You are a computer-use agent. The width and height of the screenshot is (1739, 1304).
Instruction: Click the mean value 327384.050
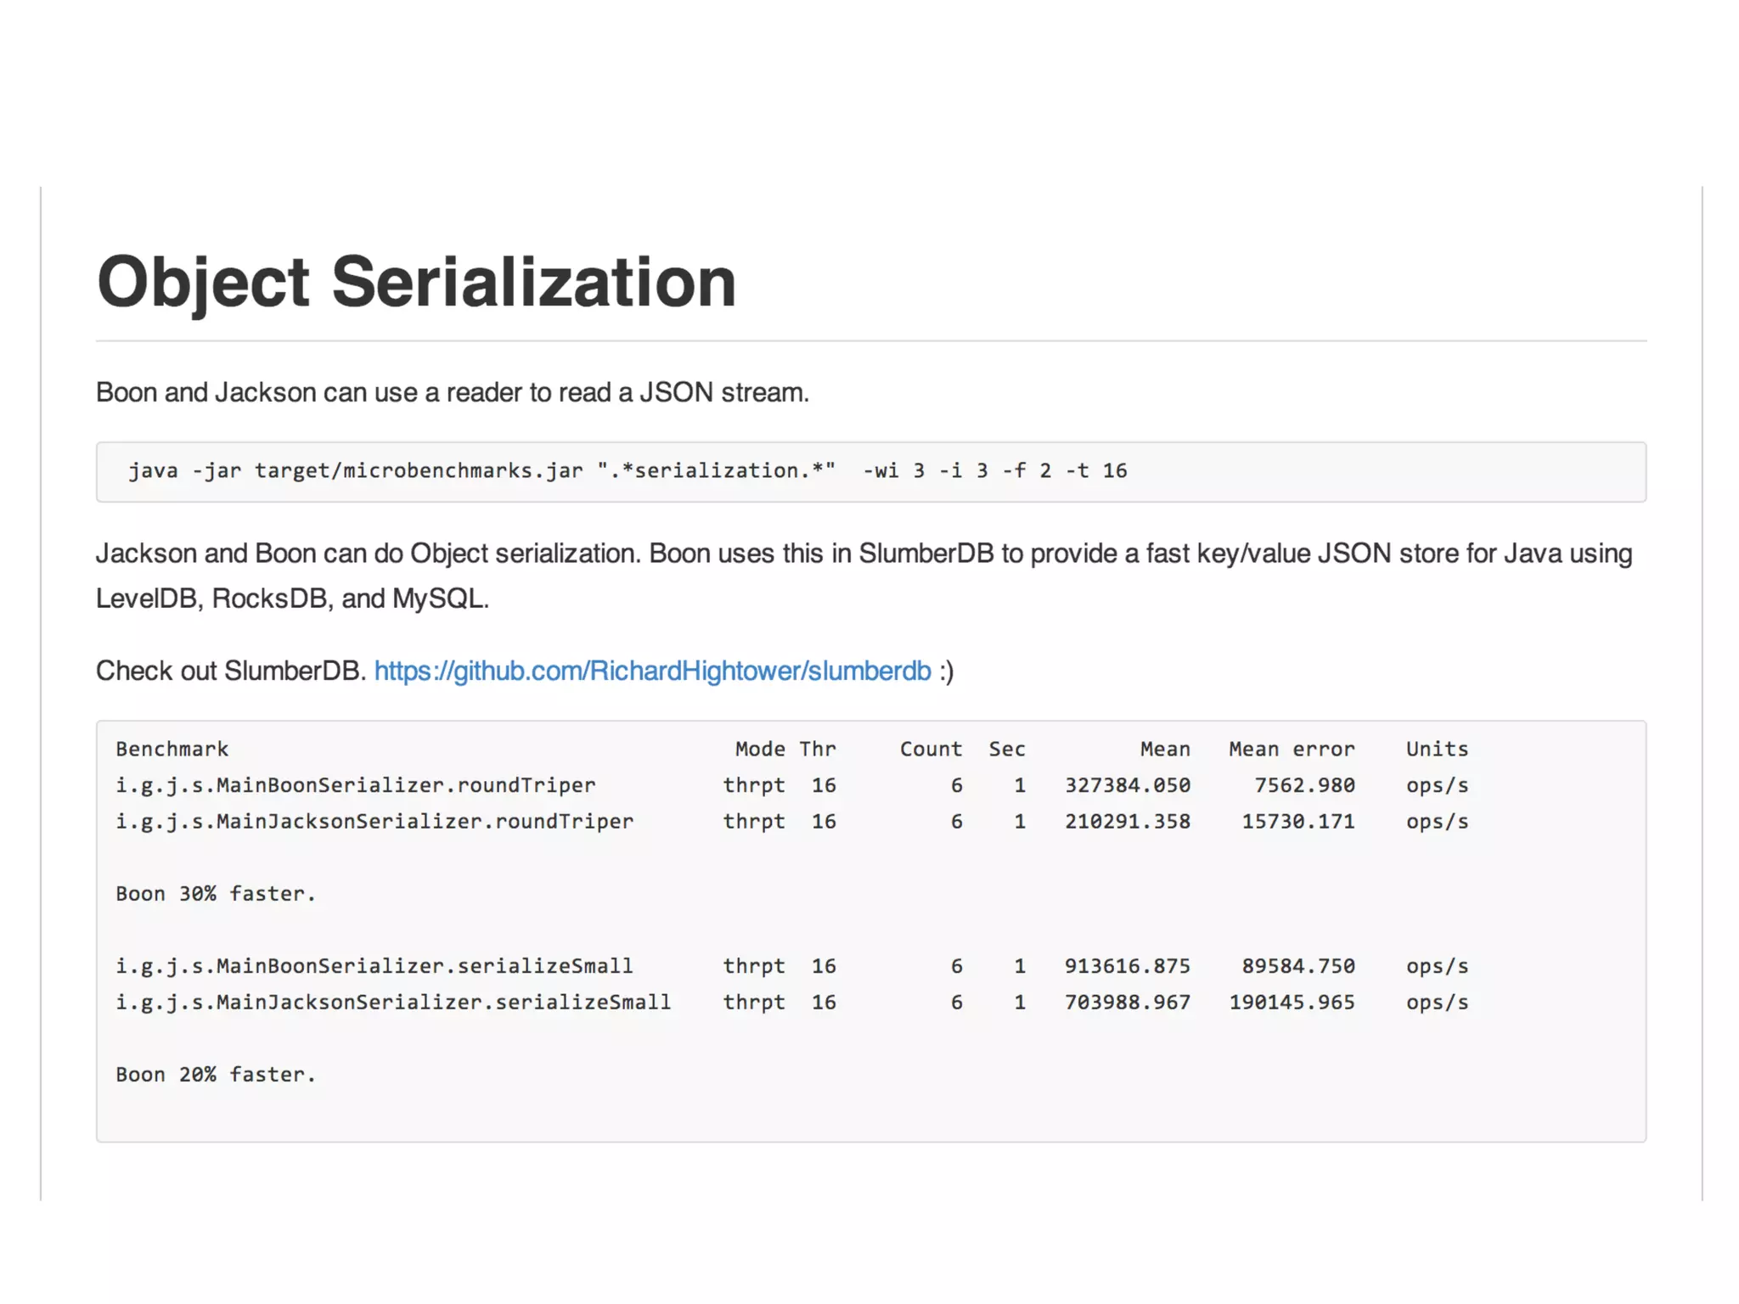(1128, 786)
